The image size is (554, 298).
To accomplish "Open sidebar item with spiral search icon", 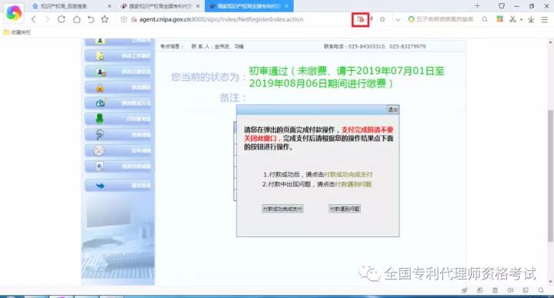I will click(x=118, y=135).
